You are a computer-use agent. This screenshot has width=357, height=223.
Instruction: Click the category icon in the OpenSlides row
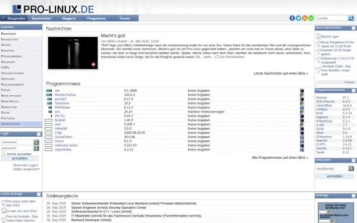[302, 149]
